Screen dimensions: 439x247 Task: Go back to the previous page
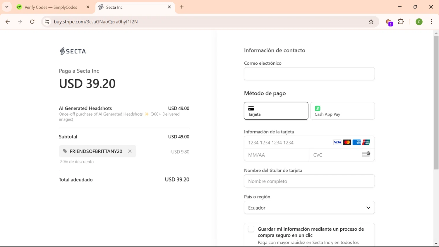(x=8, y=22)
